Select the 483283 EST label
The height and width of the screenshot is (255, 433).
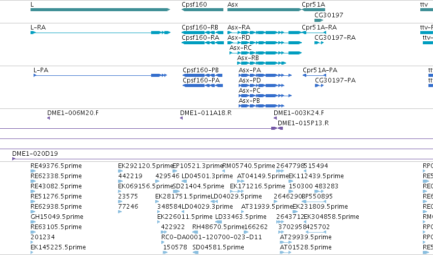pos(327,186)
